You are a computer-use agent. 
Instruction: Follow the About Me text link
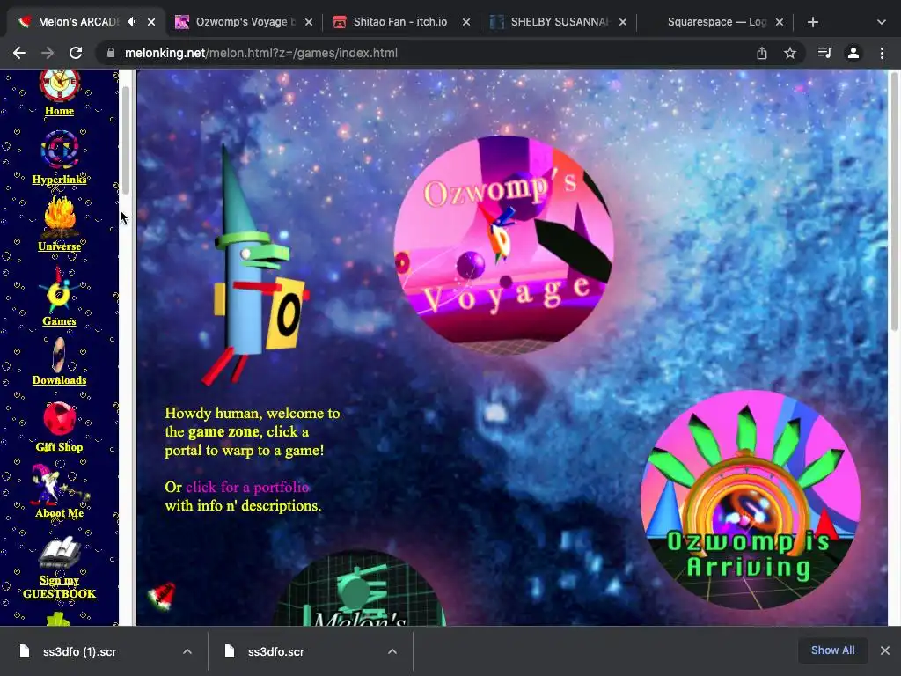[x=59, y=513]
